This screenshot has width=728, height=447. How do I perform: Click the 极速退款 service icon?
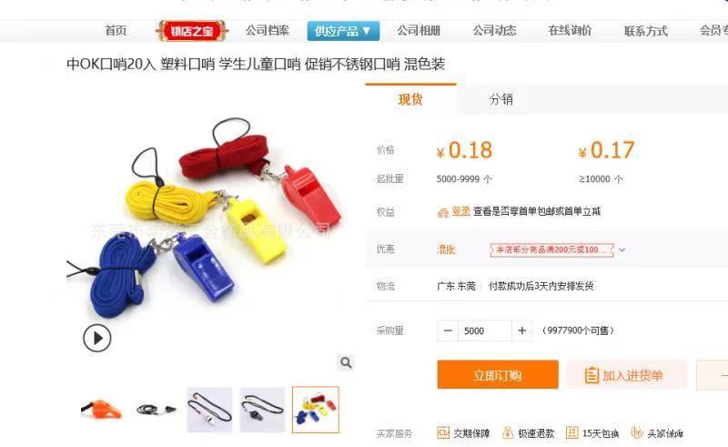pyautogui.click(x=508, y=432)
